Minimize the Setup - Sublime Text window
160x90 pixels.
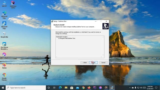click(x=95, y=21)
